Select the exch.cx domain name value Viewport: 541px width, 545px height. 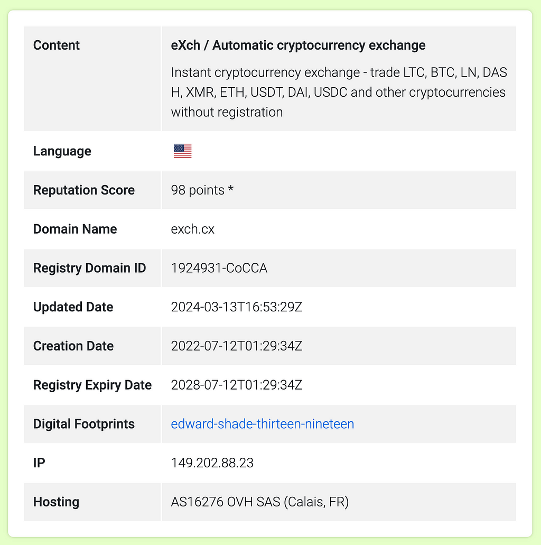192,229
